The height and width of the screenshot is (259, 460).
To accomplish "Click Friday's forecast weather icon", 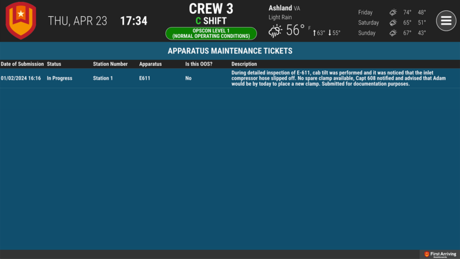I will [x=393, y=13].
